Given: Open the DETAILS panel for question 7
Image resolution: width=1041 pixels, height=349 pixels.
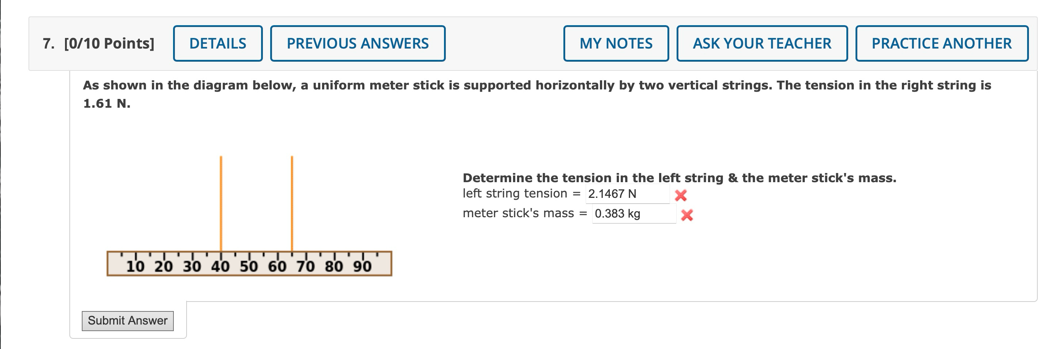Looking at the screenshot, I should click(x=218, y=43).
